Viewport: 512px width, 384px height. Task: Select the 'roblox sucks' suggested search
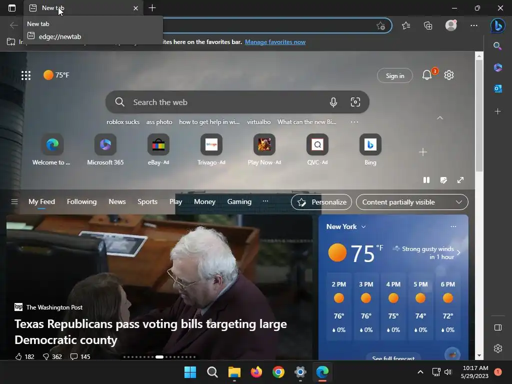(123, 122)
